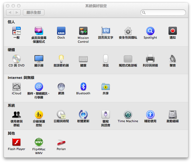Open Perian preferences pane
This screenshot has height=163, width=192.
point(61,142)
